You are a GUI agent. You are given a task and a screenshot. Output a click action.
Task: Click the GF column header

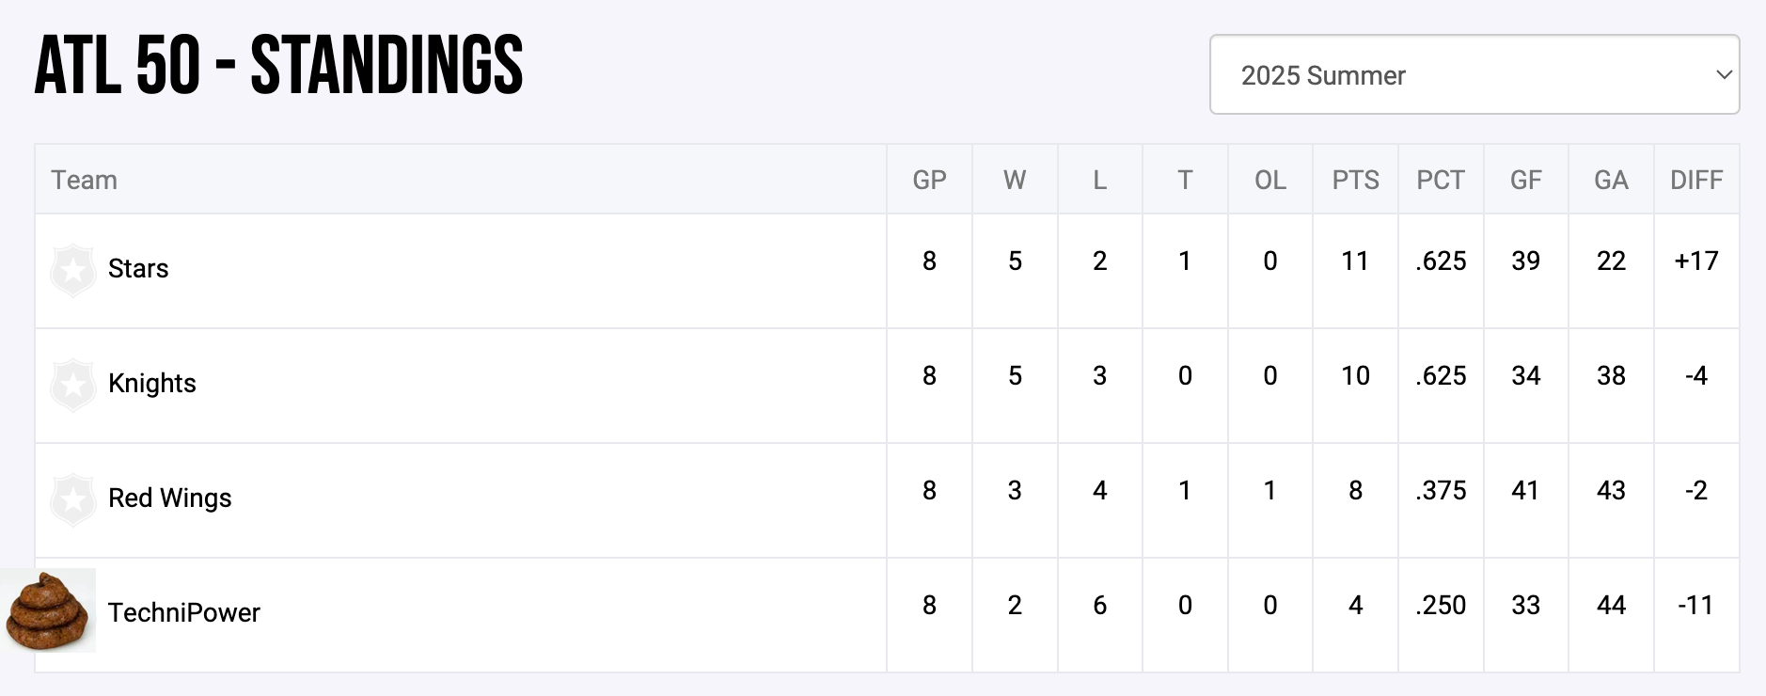(1525, 181)
